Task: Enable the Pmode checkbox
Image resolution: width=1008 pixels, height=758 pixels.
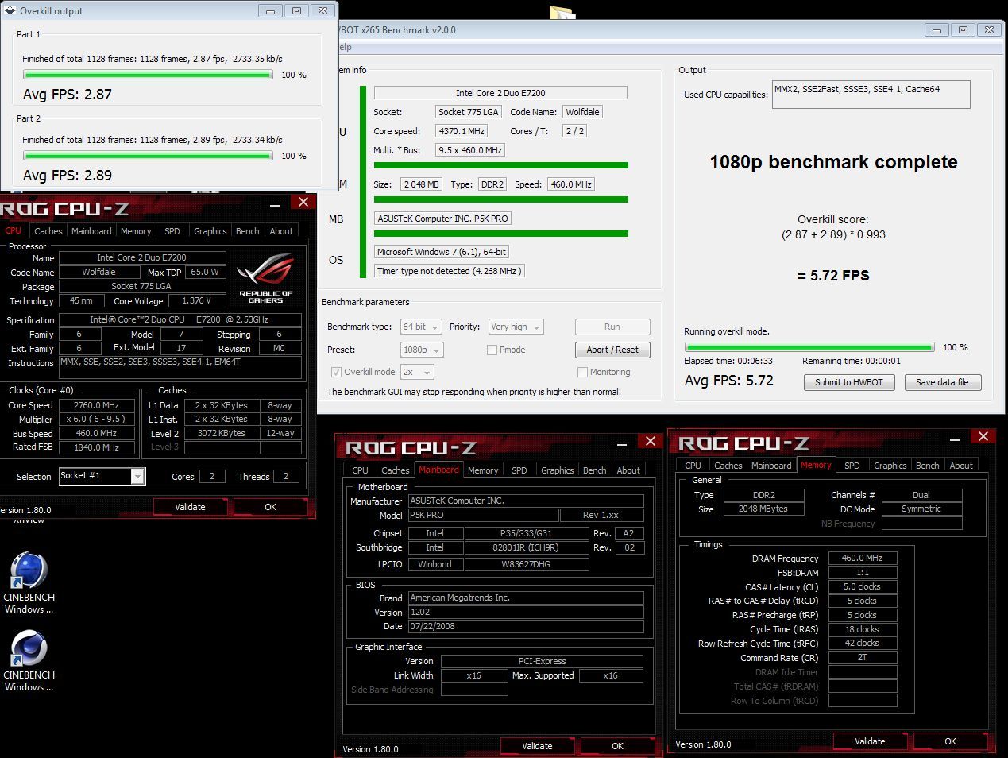Action: click(x=492, y=350)
